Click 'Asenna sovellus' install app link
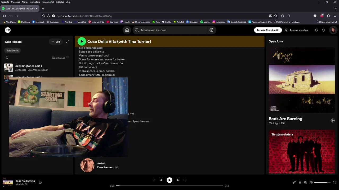339x190 pixels. pyautogui.click(x=296, y=30)
